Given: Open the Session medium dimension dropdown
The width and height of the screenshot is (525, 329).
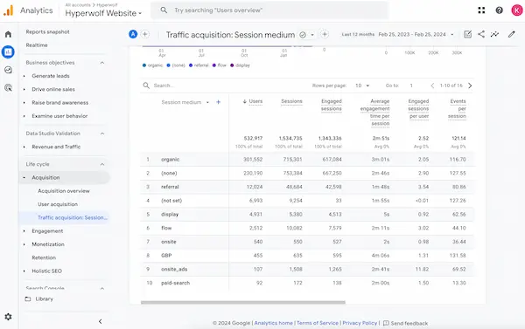Looking at the screenshot, I should point(207,102).
